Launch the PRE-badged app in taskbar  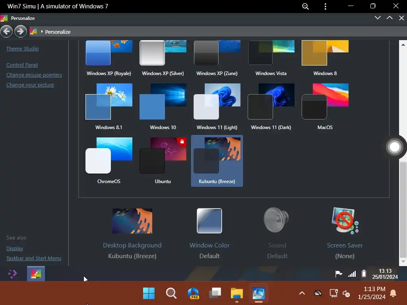click(194, 293)
